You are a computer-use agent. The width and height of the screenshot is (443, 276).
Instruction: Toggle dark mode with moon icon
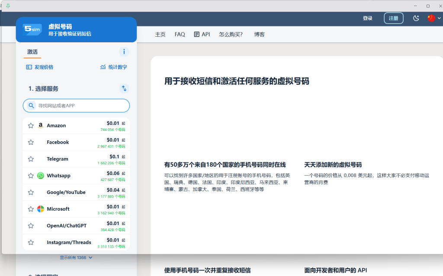[x=416, y=18]
